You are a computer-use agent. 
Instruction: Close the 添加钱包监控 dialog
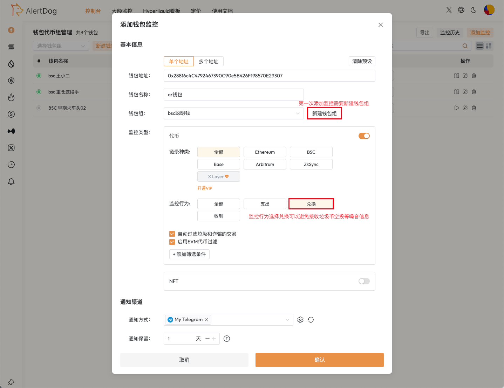[x=381, y=25]
